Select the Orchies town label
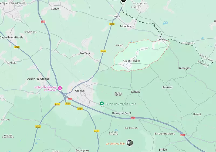The height and width of the screenshot is (152, 216). pos(80,91)
